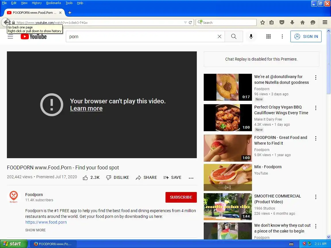This screenshot has height=248, width=331.
Task: Open Foodporn channel avatar
Action: pos(14,197)
